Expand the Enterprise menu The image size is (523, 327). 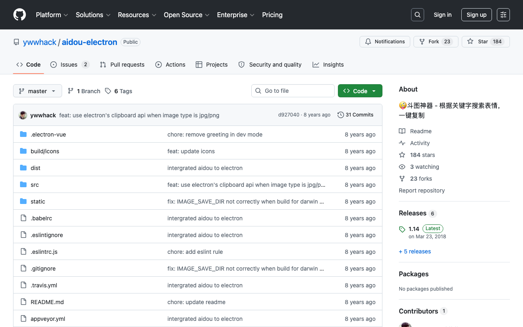(x=236, y=15)
